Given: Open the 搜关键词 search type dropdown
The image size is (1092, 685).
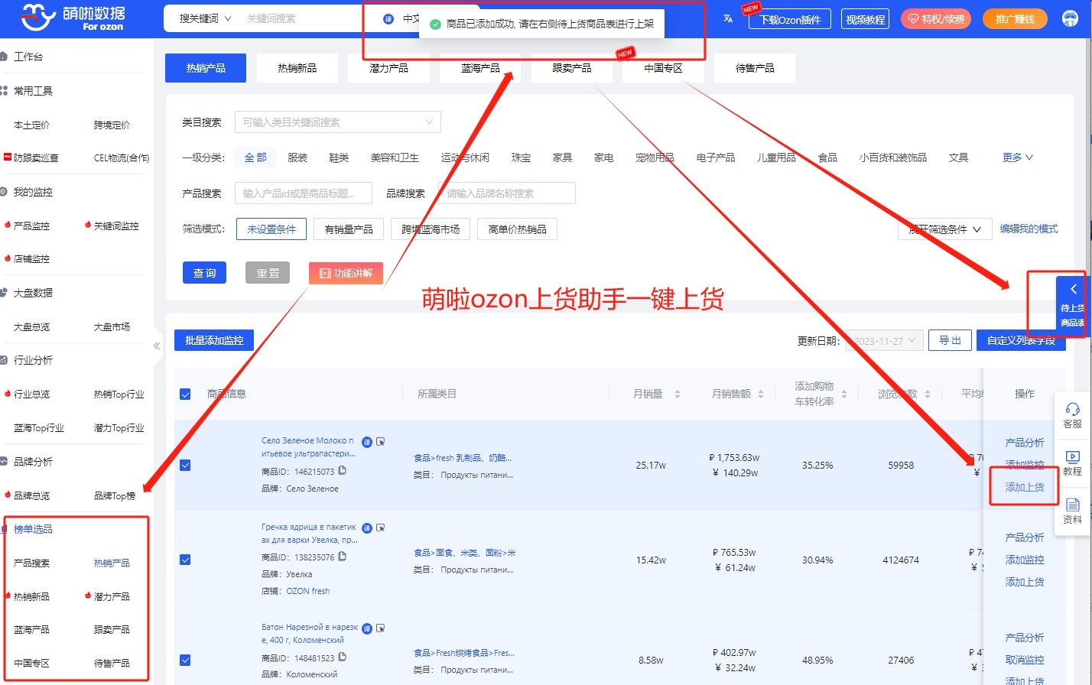Looking at the screenshot, I should tap(205, 18).
